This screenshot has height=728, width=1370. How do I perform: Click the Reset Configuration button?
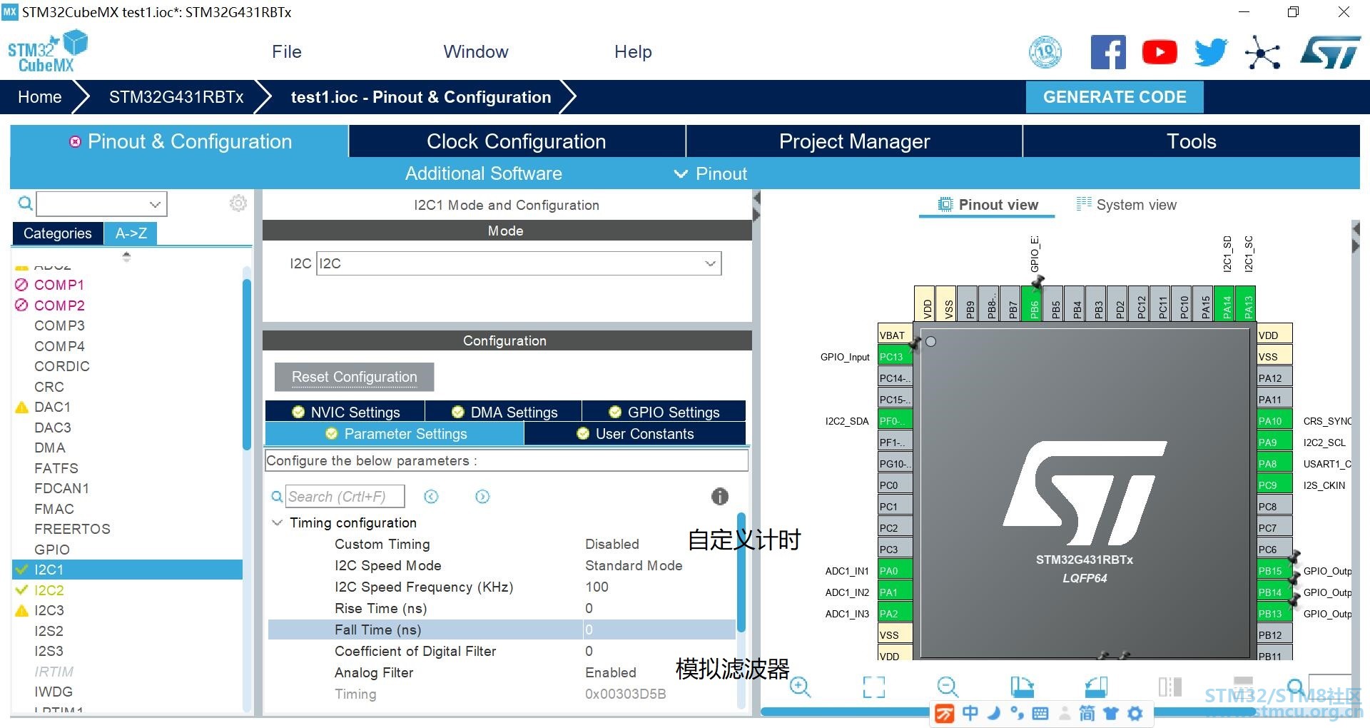(355, 377)
